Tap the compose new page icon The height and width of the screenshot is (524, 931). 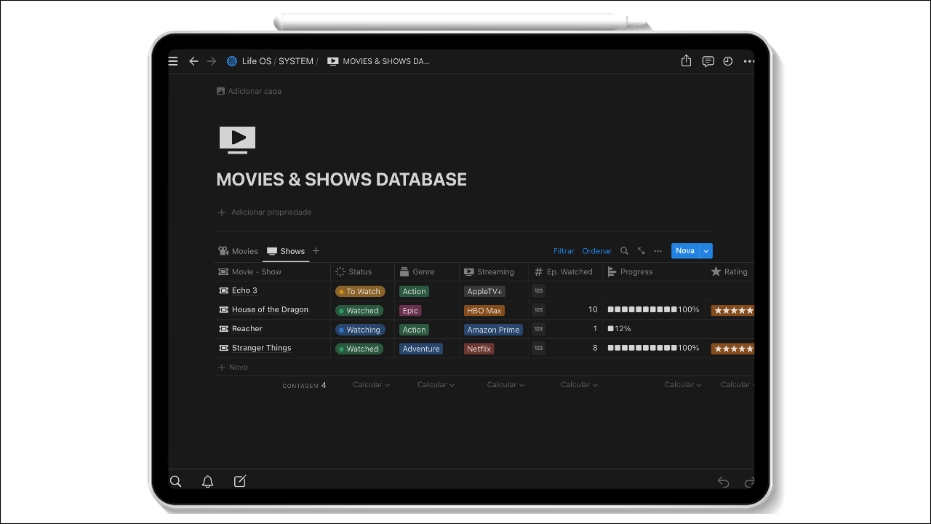pyautogui.click(x=240, y=481)
